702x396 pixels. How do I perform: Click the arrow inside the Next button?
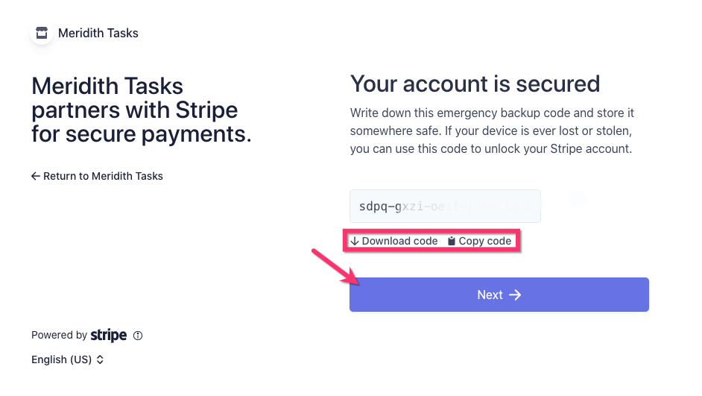(x=515, y=295)
